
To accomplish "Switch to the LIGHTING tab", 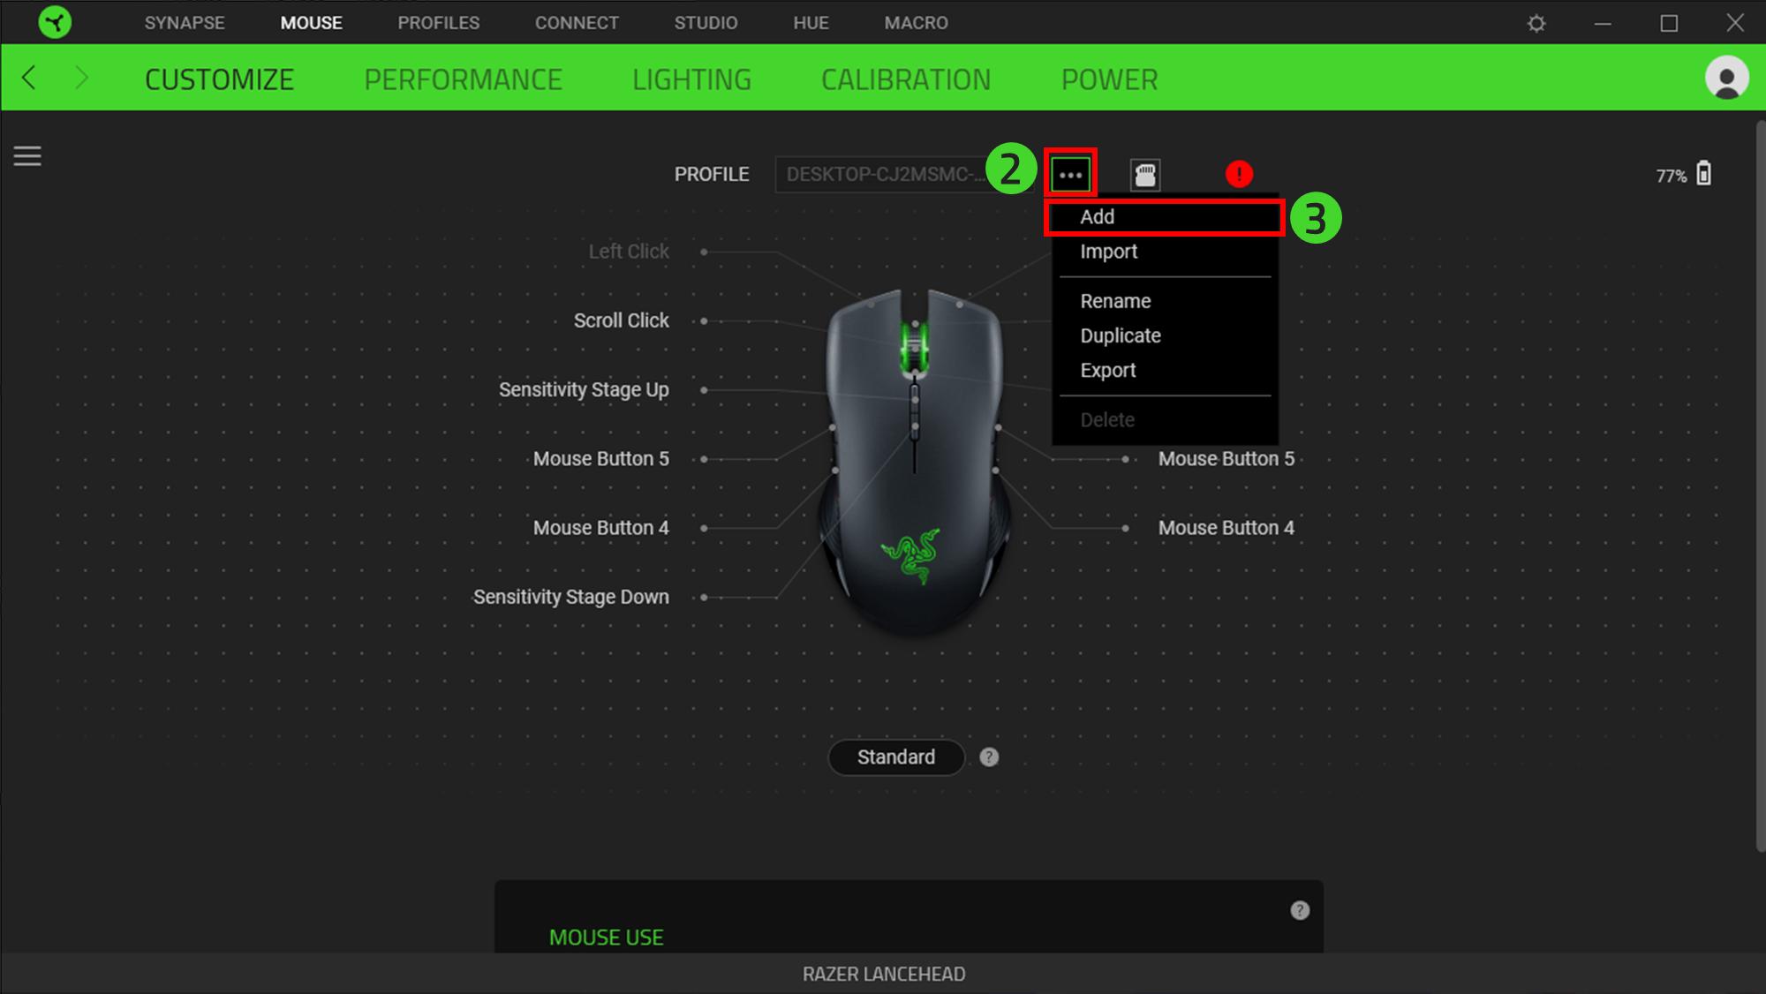I will 691,79.
